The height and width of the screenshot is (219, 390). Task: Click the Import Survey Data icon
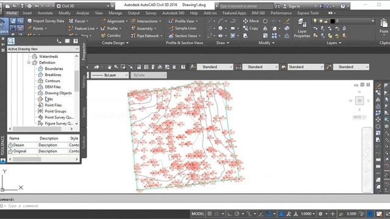29,21
